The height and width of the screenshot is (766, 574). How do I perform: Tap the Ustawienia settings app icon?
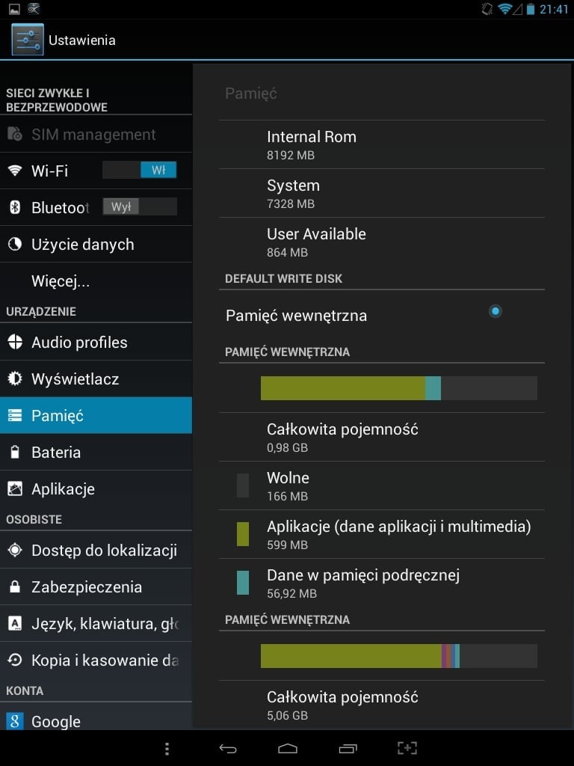point(28,40)
